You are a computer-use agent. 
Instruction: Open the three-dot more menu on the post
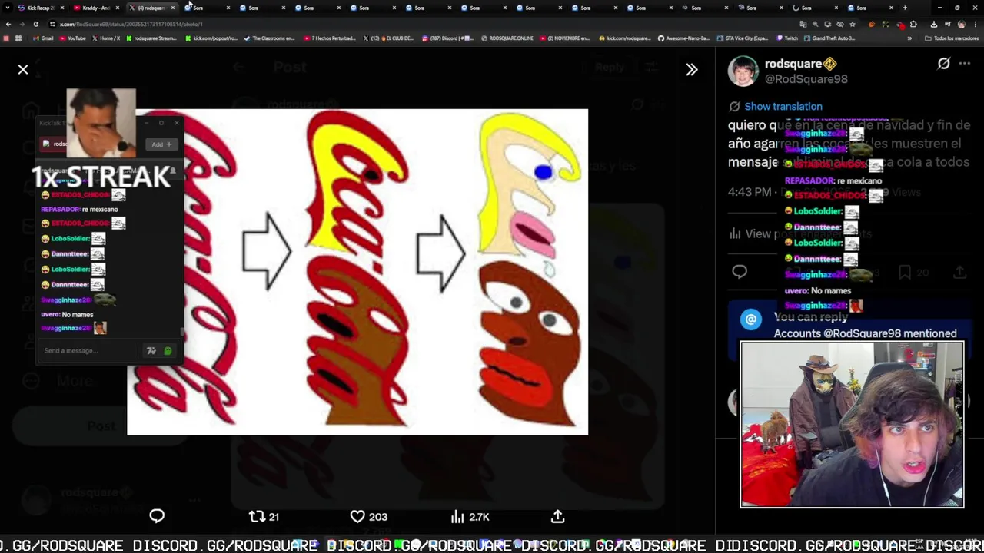pyautogui.click(x=965, y=64)
